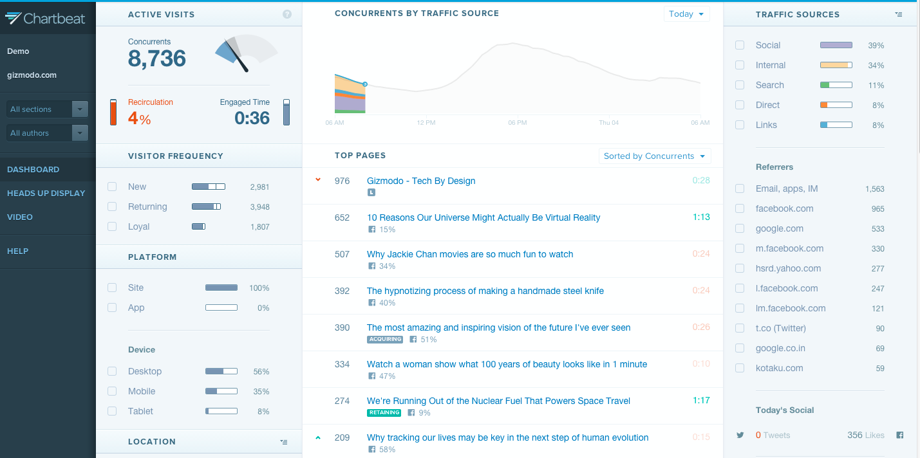Click the landing page icon under Gizmodo - Tech By Design
This screenshot has height=458, width=920.
(371, 192)
